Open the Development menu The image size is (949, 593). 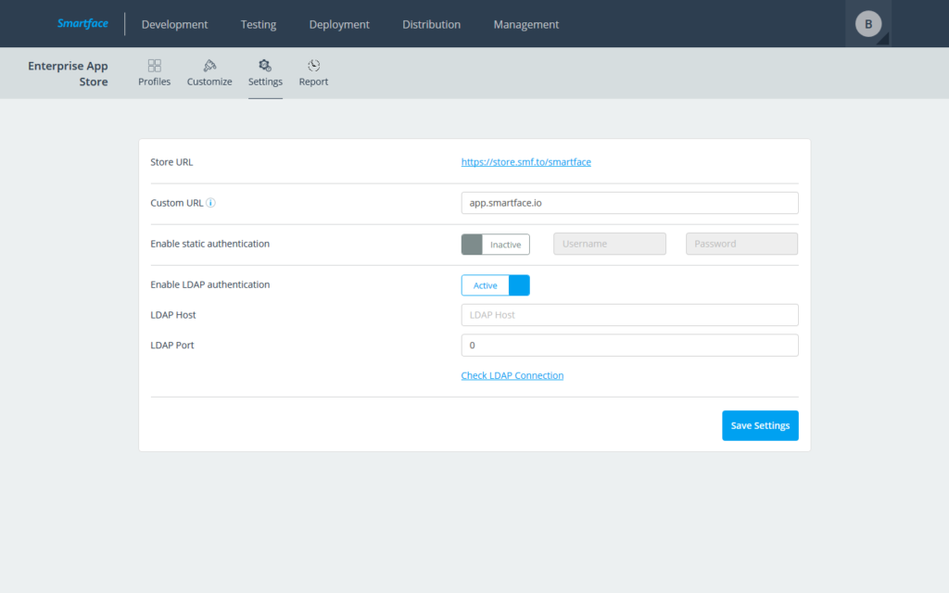point(174,24)
